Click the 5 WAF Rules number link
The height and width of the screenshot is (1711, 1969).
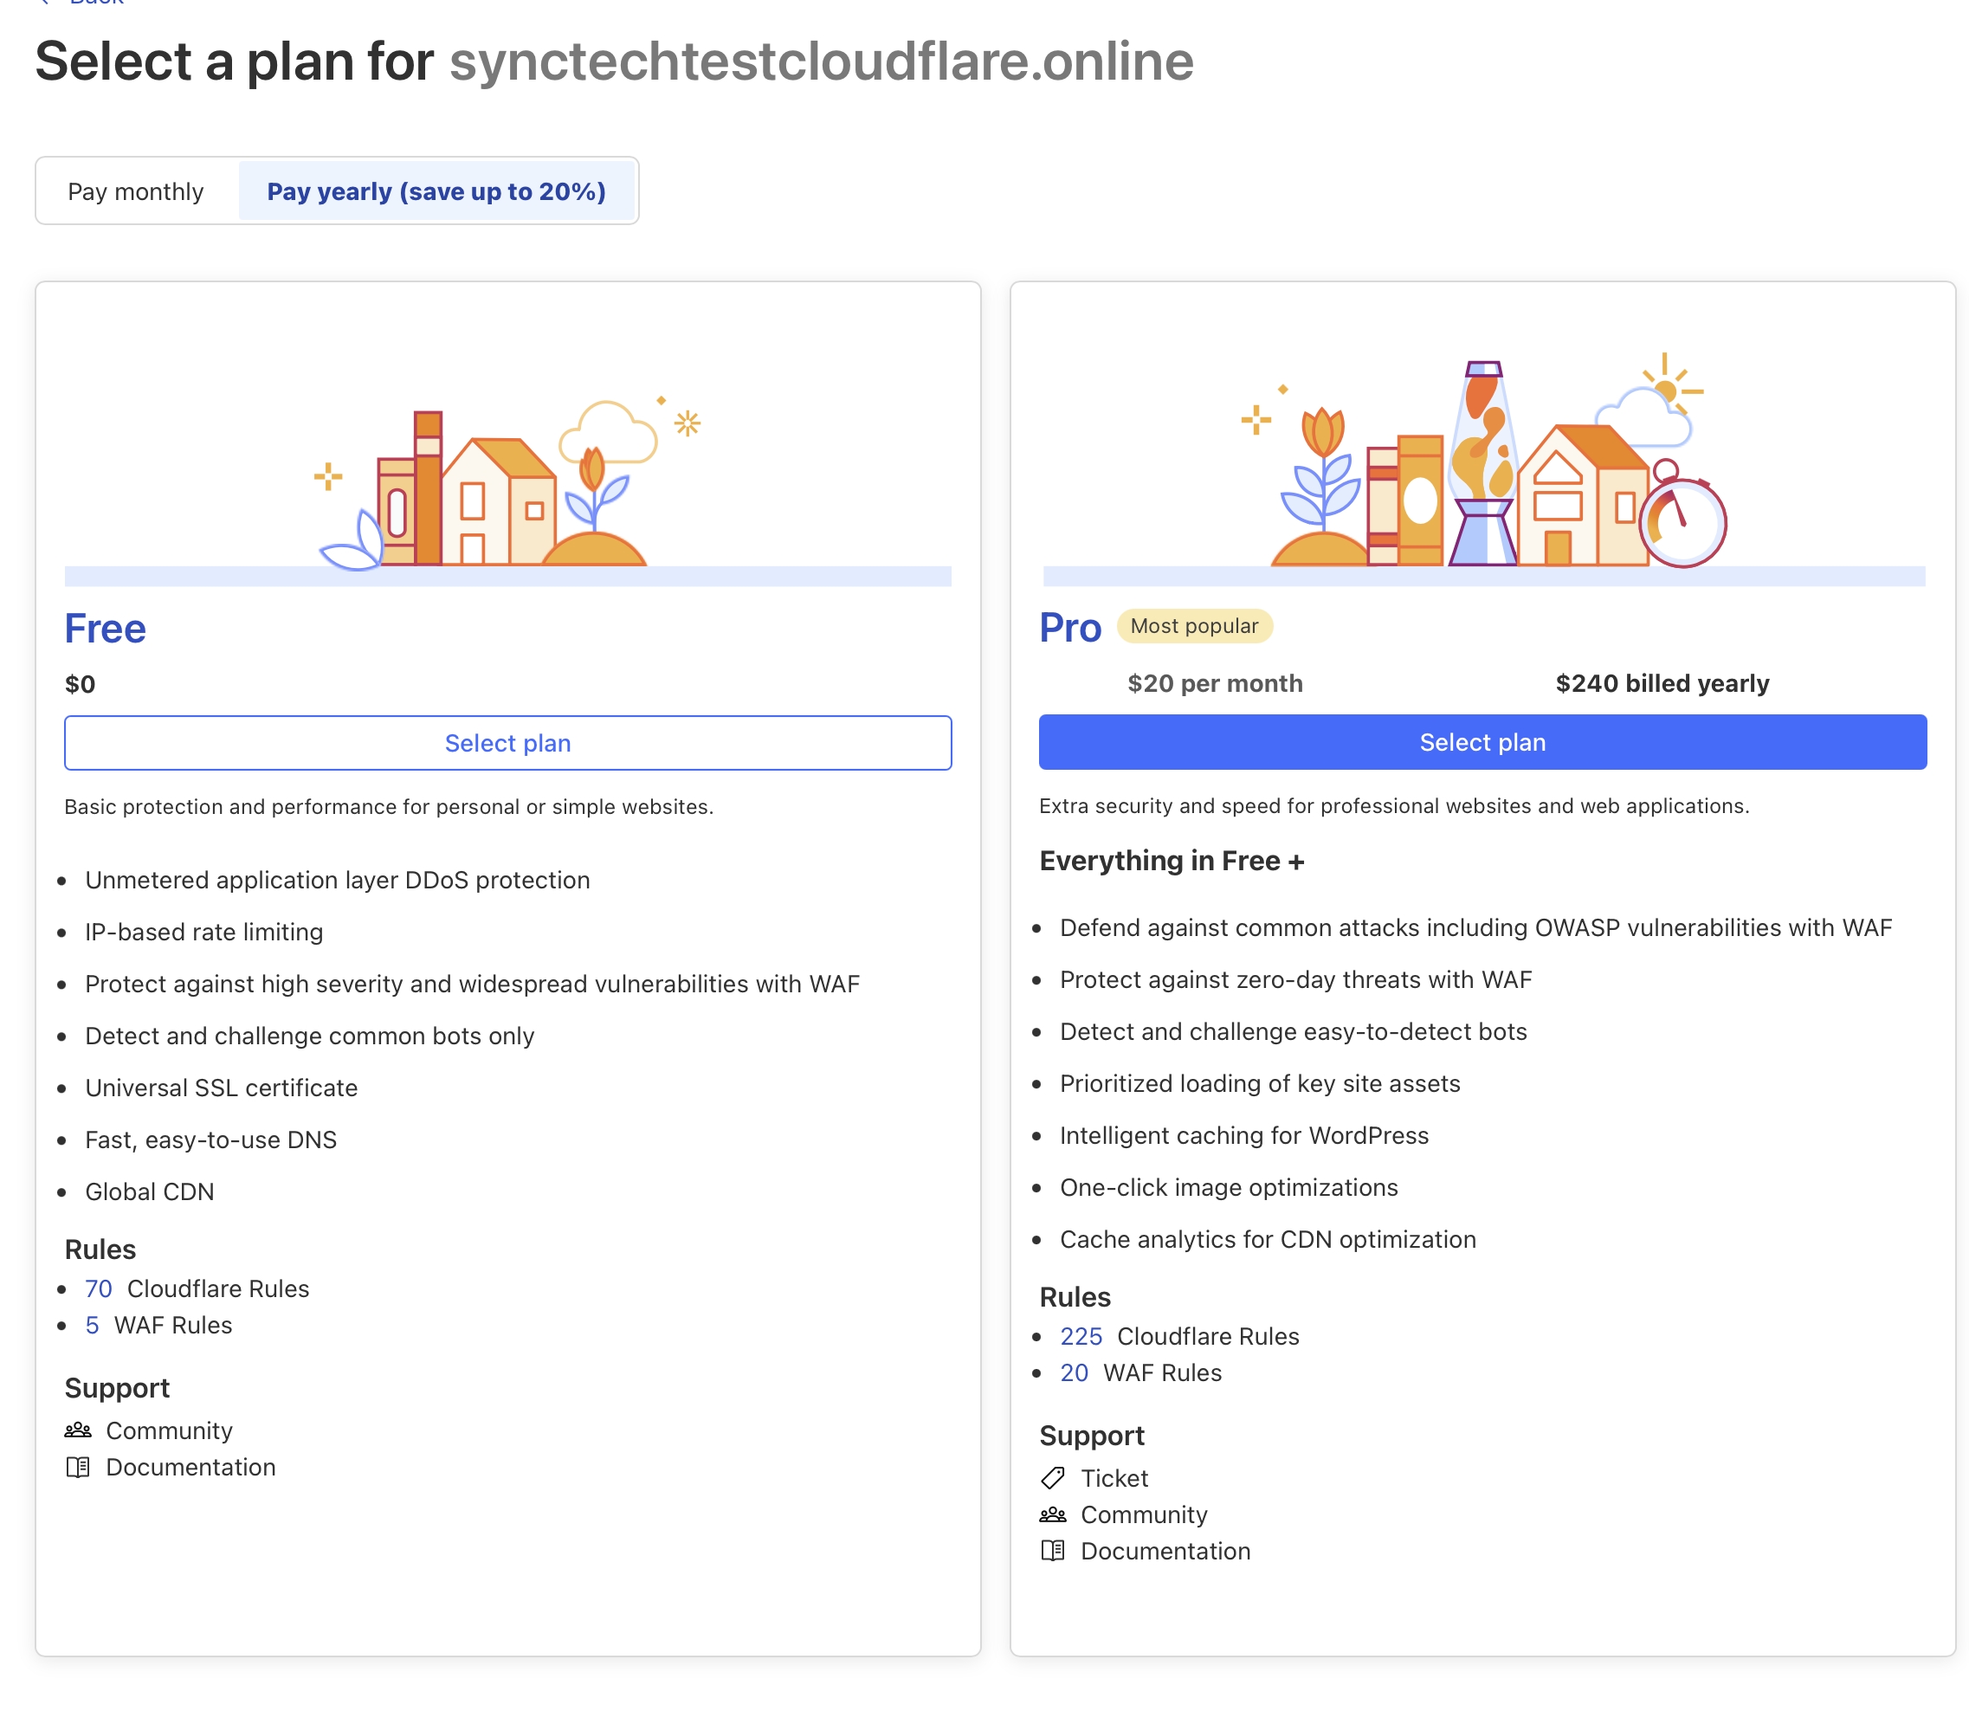coord(92,1326)
